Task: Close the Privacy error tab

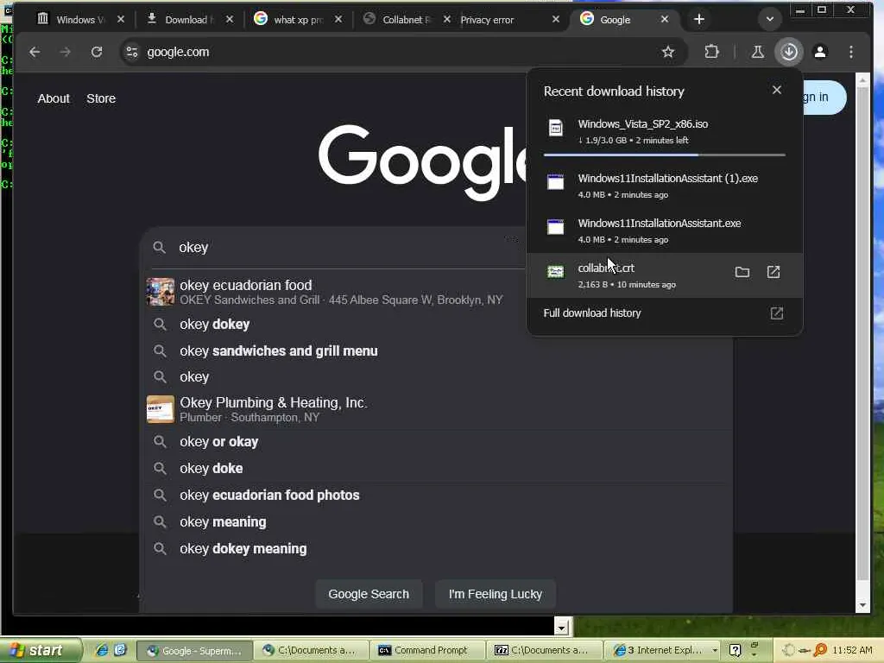Action: pyautogui.click(x=555, y=19)
